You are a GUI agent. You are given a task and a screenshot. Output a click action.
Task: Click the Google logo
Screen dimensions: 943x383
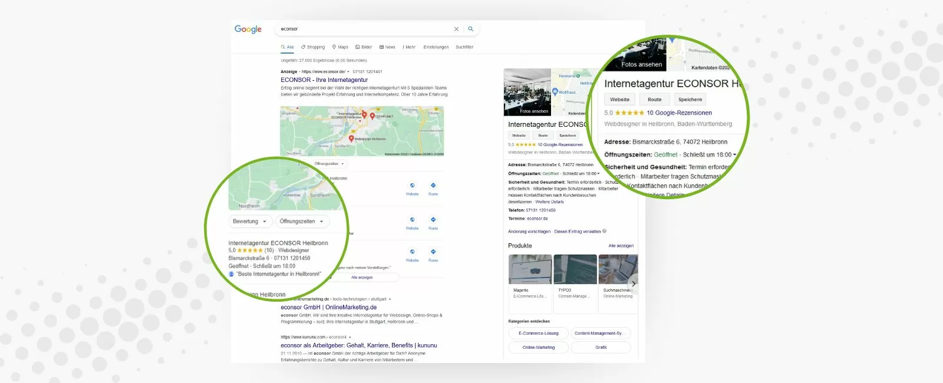(248, 29)
